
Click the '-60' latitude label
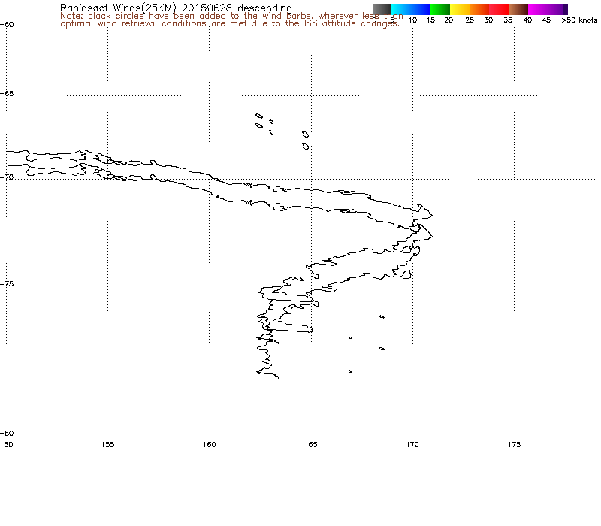(8, 25)
